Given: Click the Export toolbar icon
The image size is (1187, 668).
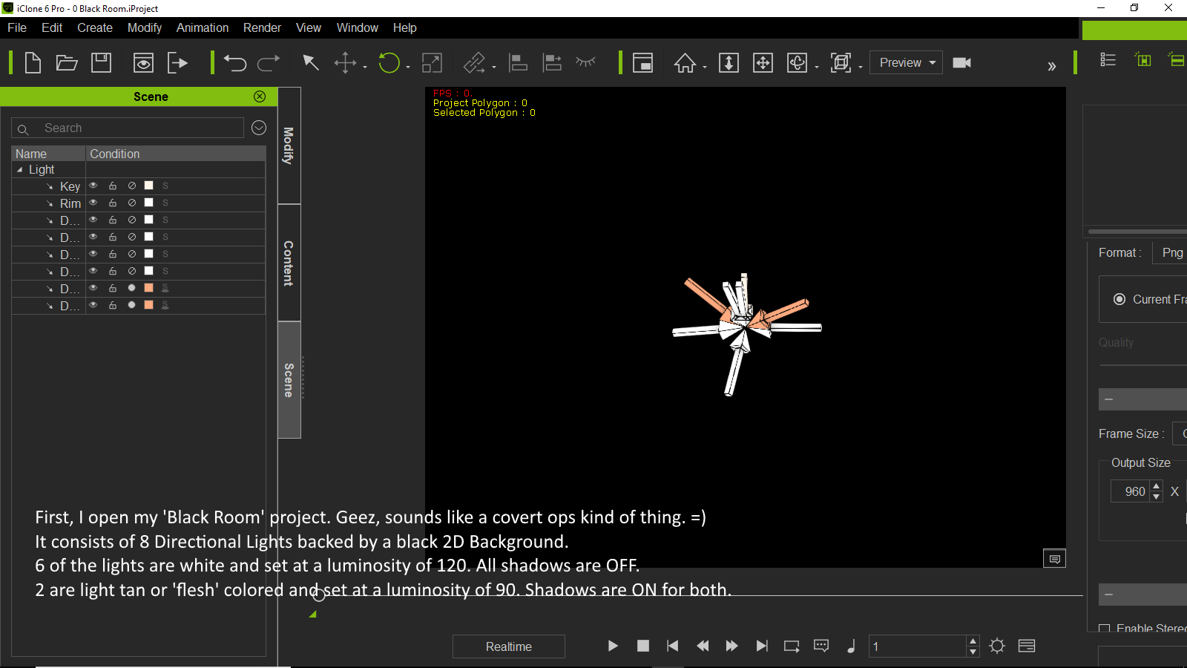Looking at the screenshot, I should tap(178, 63).
